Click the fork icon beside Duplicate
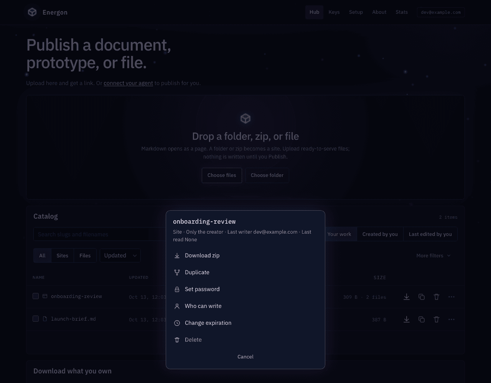This screenshot has height=383, width=491. coord(177,272)
